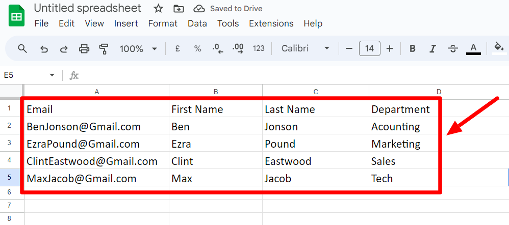Image resolution: width=509 pixels, height=225 pixels.
Task: Open the Help menu
Action: point(313,23)
